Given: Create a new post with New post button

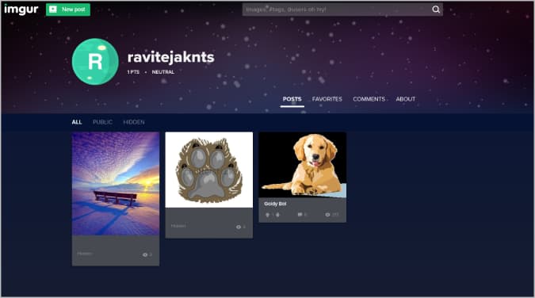Looking at the screenshot, I should [68, 10].
